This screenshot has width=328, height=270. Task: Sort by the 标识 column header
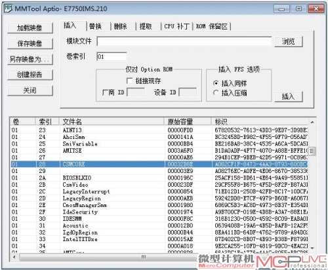[260, 122]
